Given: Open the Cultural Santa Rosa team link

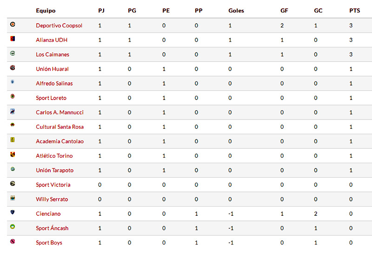Looking at the screenshot, I should click(x=60, y=127).
